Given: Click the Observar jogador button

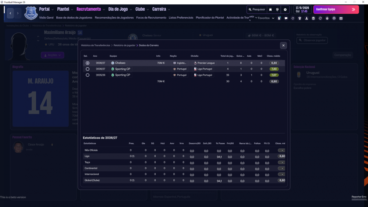Looking at the screenshot, I should click(x=312, y=40).
